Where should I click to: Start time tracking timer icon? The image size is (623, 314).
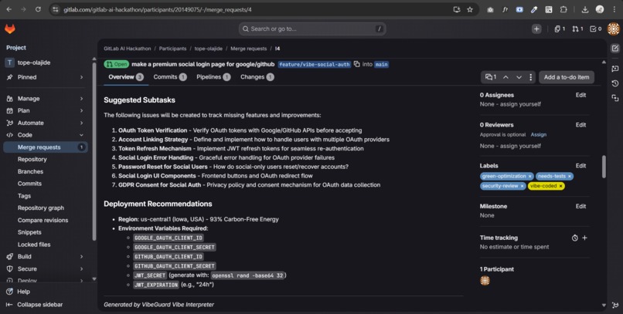(574, 238)
